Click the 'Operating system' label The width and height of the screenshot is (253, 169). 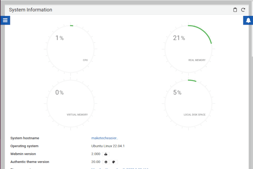(24, 146)
